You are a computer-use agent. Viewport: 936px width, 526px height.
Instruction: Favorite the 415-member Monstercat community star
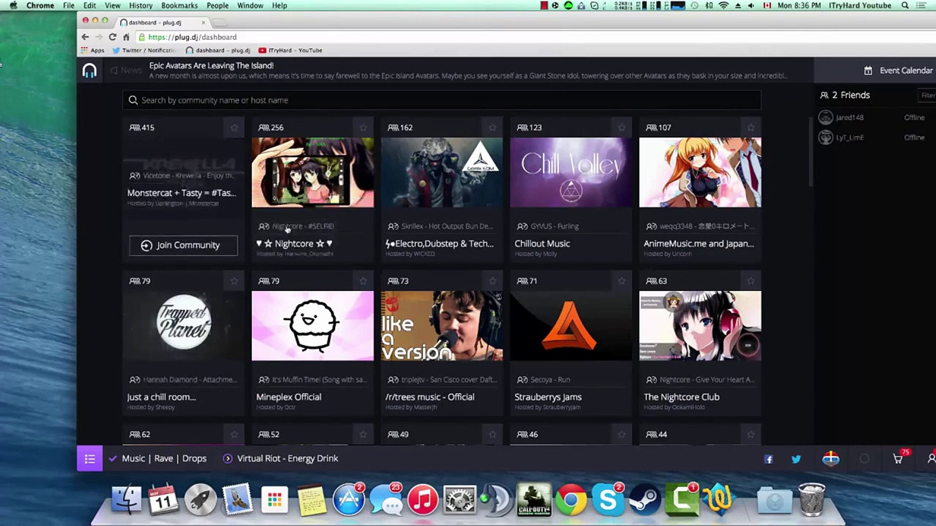click(x=234, y=128)
